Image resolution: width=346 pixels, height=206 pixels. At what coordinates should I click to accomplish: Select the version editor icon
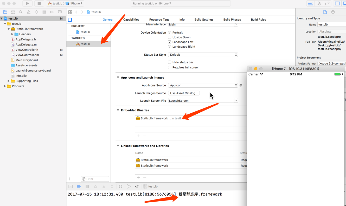[x=327, y=3]
